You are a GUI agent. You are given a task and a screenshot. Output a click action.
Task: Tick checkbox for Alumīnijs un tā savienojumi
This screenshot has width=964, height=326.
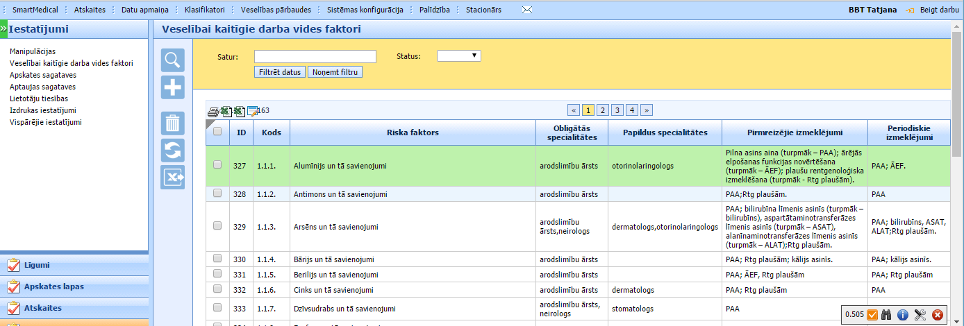click(217, 165)
